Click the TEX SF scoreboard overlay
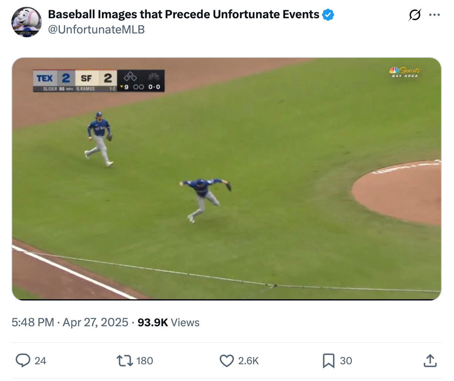 pos(99,81)
